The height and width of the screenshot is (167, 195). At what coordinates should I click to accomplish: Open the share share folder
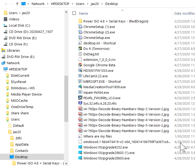click(20, 113)
